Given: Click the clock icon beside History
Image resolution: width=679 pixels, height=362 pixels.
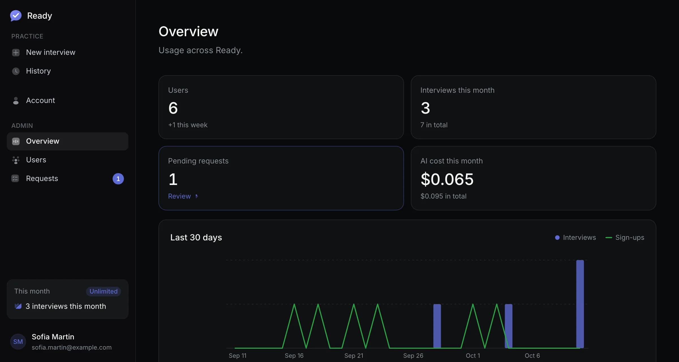Looking at the screenshot, I should tap(16, 71).
